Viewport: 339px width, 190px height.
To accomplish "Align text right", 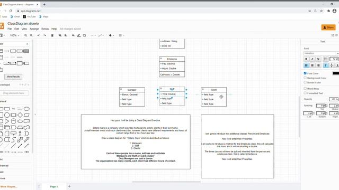I will (318, 65).
